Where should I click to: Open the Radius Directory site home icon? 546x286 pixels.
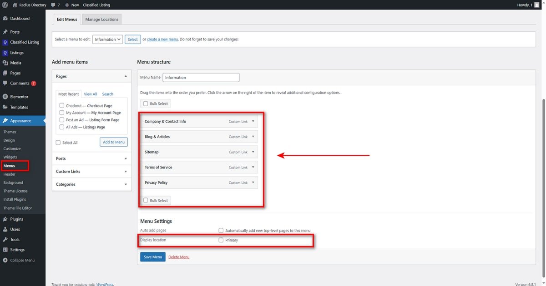pos(15,5)
